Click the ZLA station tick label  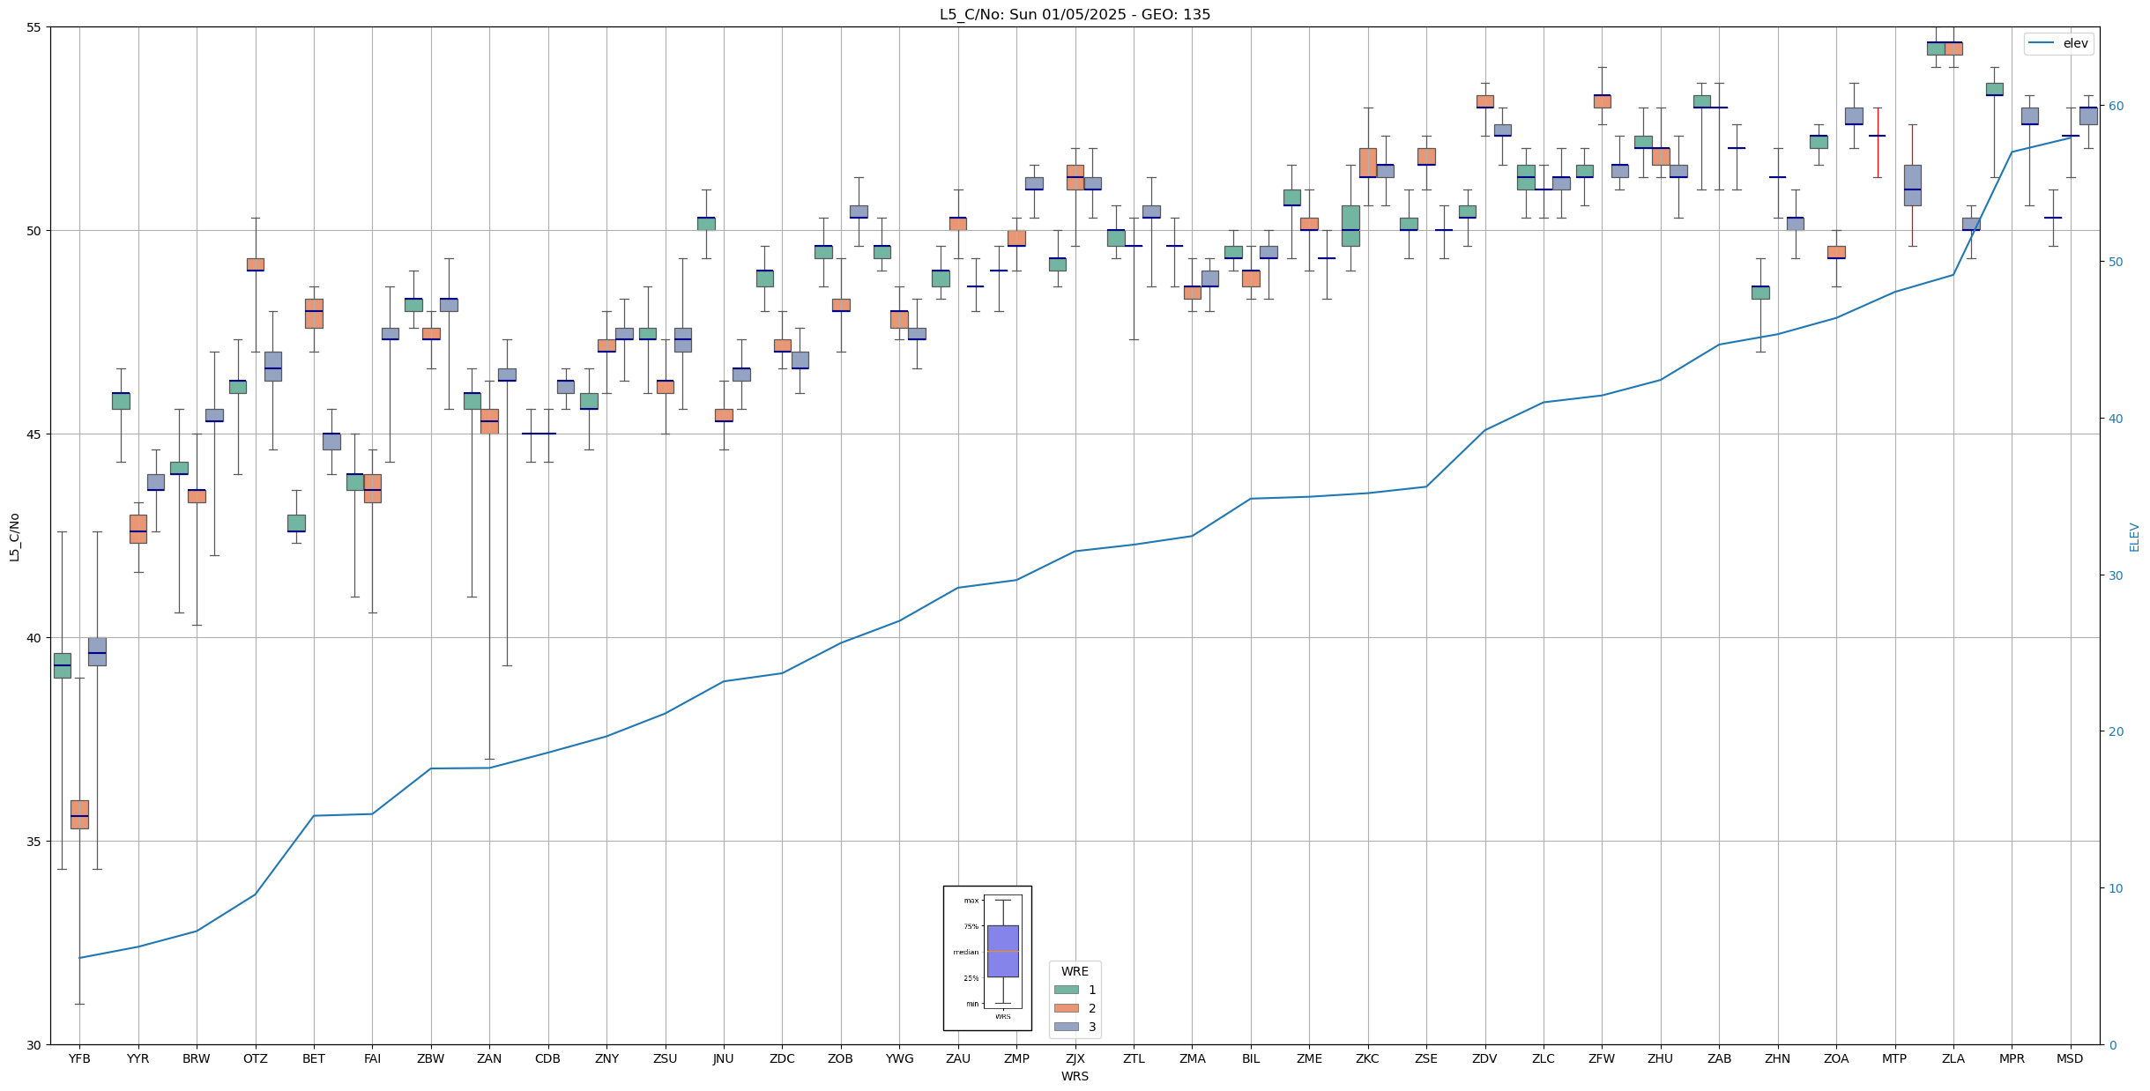click(x=1953, y=1059)
